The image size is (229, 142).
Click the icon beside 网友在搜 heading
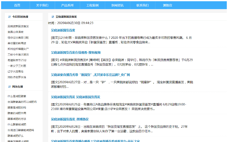(9, 87)
